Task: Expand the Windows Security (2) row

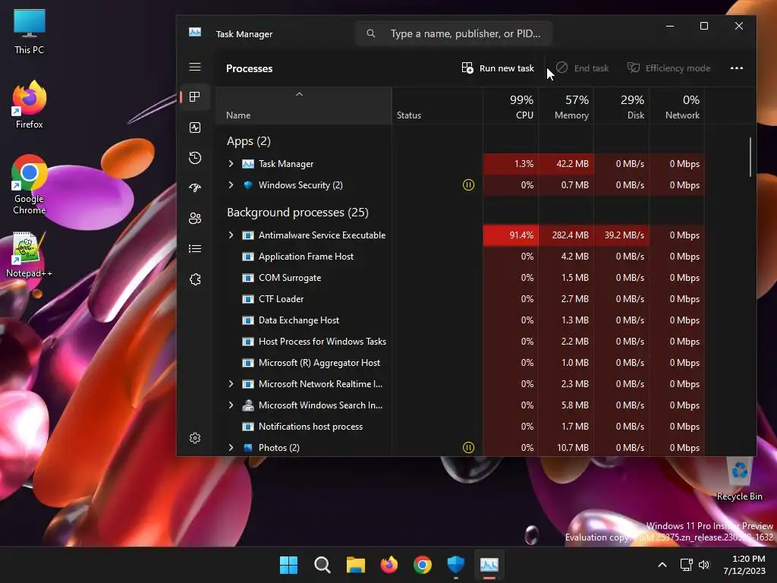Action: 231,185
